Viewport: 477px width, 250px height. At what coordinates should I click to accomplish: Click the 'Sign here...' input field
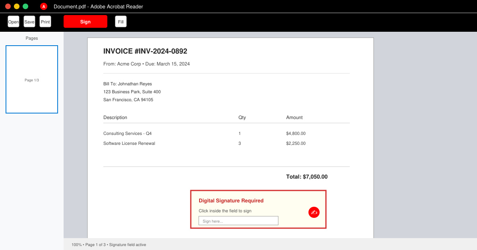coord(238,221)
